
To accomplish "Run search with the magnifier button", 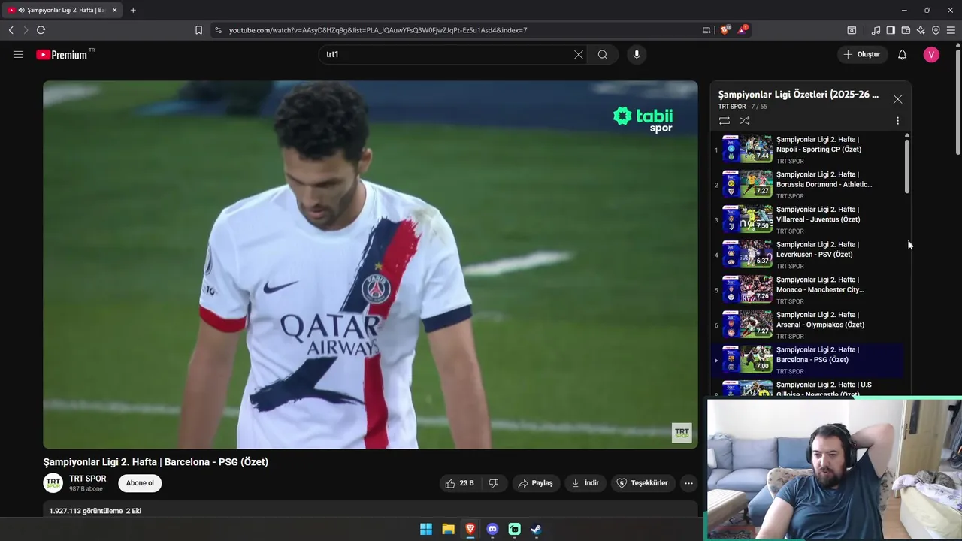I will [x=603, y=54].
